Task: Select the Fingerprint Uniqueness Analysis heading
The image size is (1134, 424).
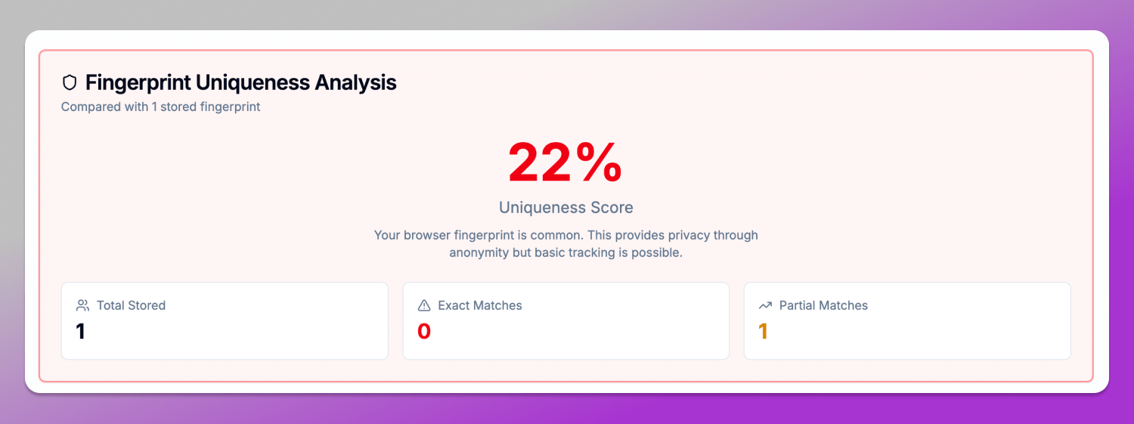Action: [240, 82]
